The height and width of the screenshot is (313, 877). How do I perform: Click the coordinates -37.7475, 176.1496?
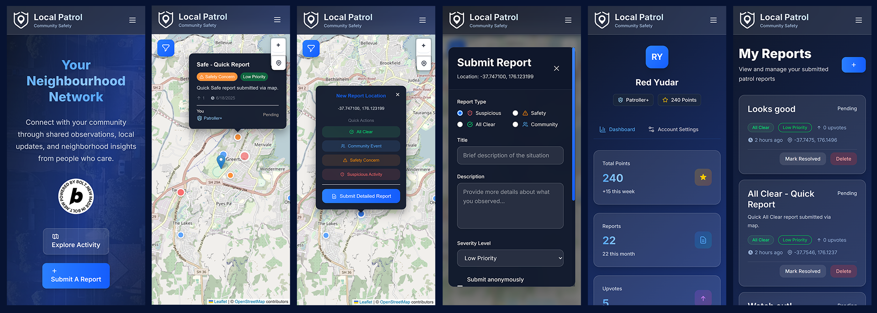point(815,140)
